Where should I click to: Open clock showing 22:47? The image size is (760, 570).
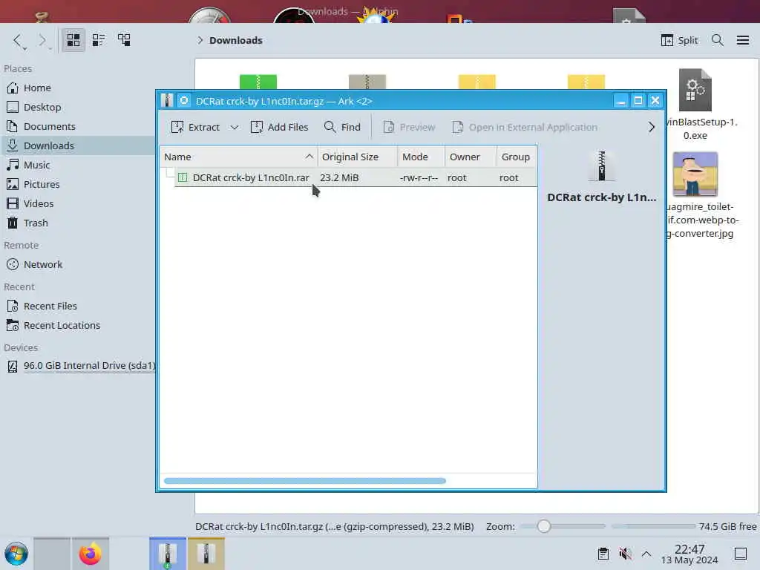(x=689, y=554)
